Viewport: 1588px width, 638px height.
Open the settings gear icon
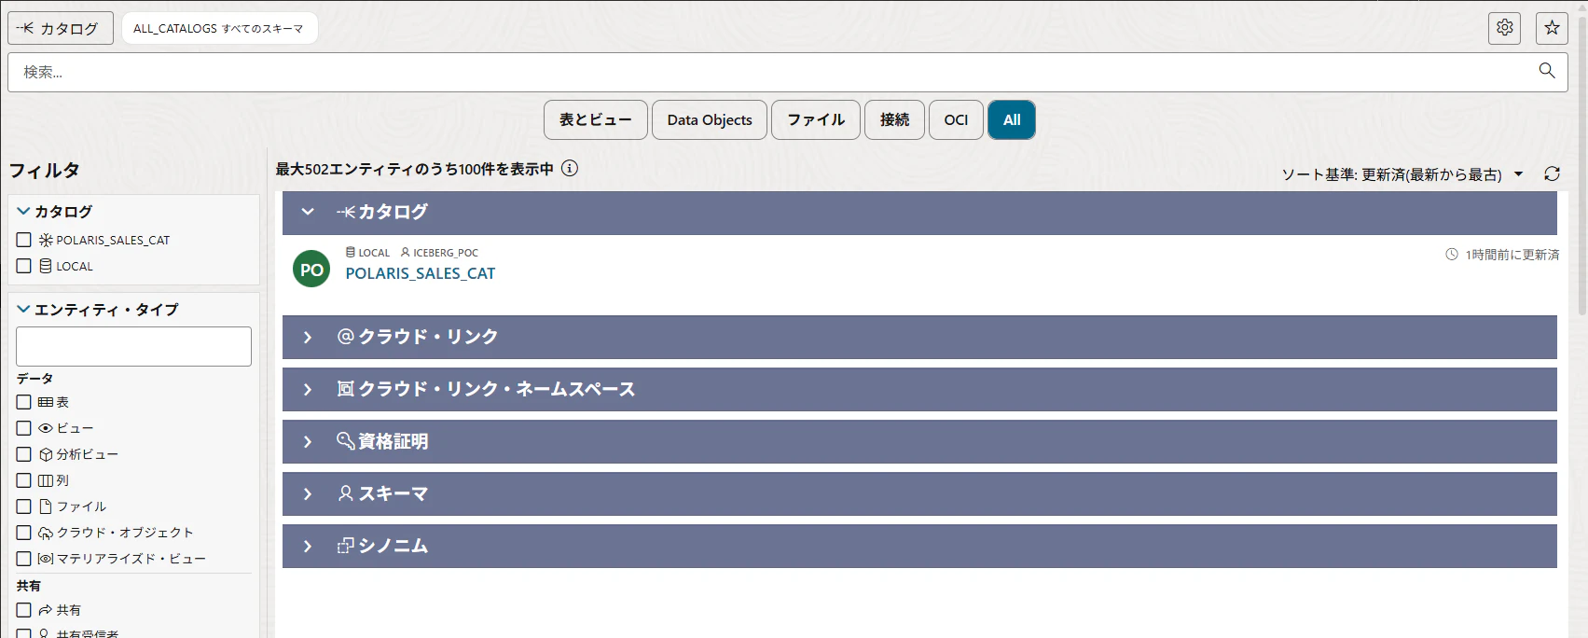click(1504, 28)
